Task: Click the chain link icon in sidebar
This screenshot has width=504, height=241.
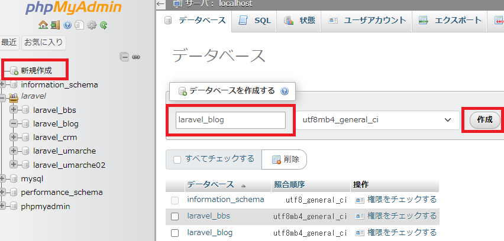Action: click(x=135, y=57)
